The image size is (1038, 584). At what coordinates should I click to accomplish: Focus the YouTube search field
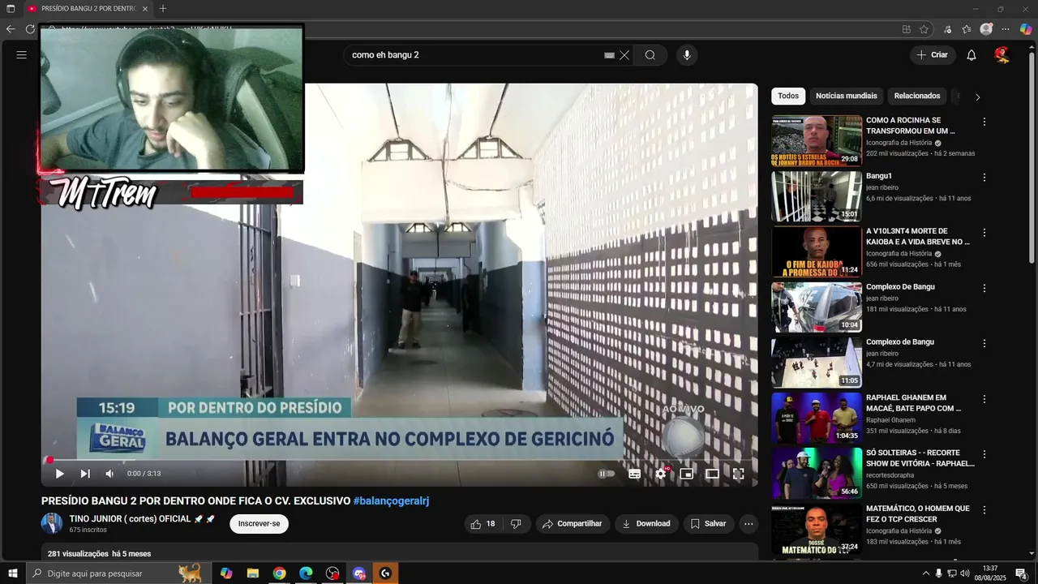[474, 55]
